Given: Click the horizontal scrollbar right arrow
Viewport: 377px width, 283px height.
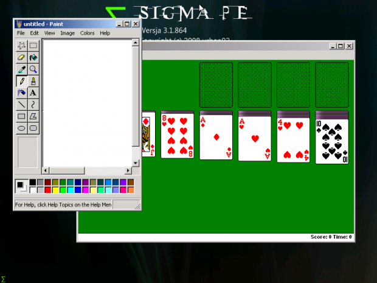Looking at the screenshot, I should 128,170.
